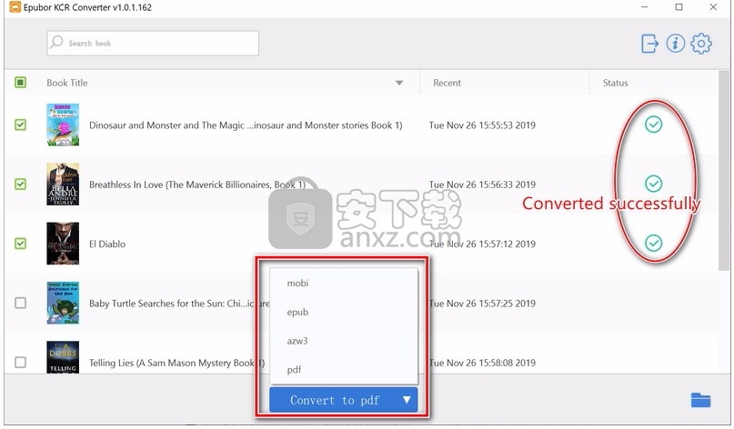
Task: Click the El Diablo title text
Action: click(107, 244)
